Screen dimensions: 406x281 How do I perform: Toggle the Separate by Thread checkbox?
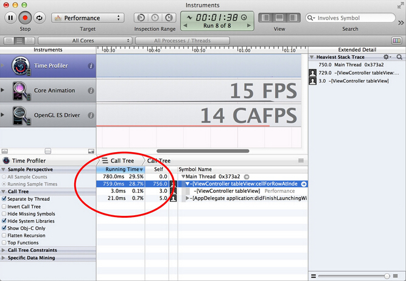5,199
